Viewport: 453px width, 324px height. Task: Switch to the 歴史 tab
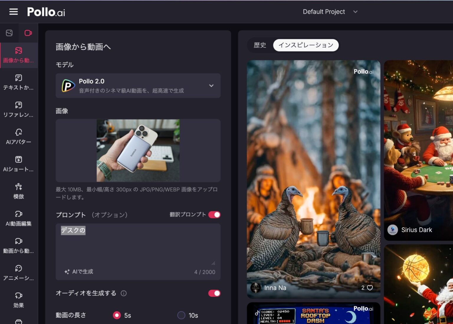[x=259, y=45]
